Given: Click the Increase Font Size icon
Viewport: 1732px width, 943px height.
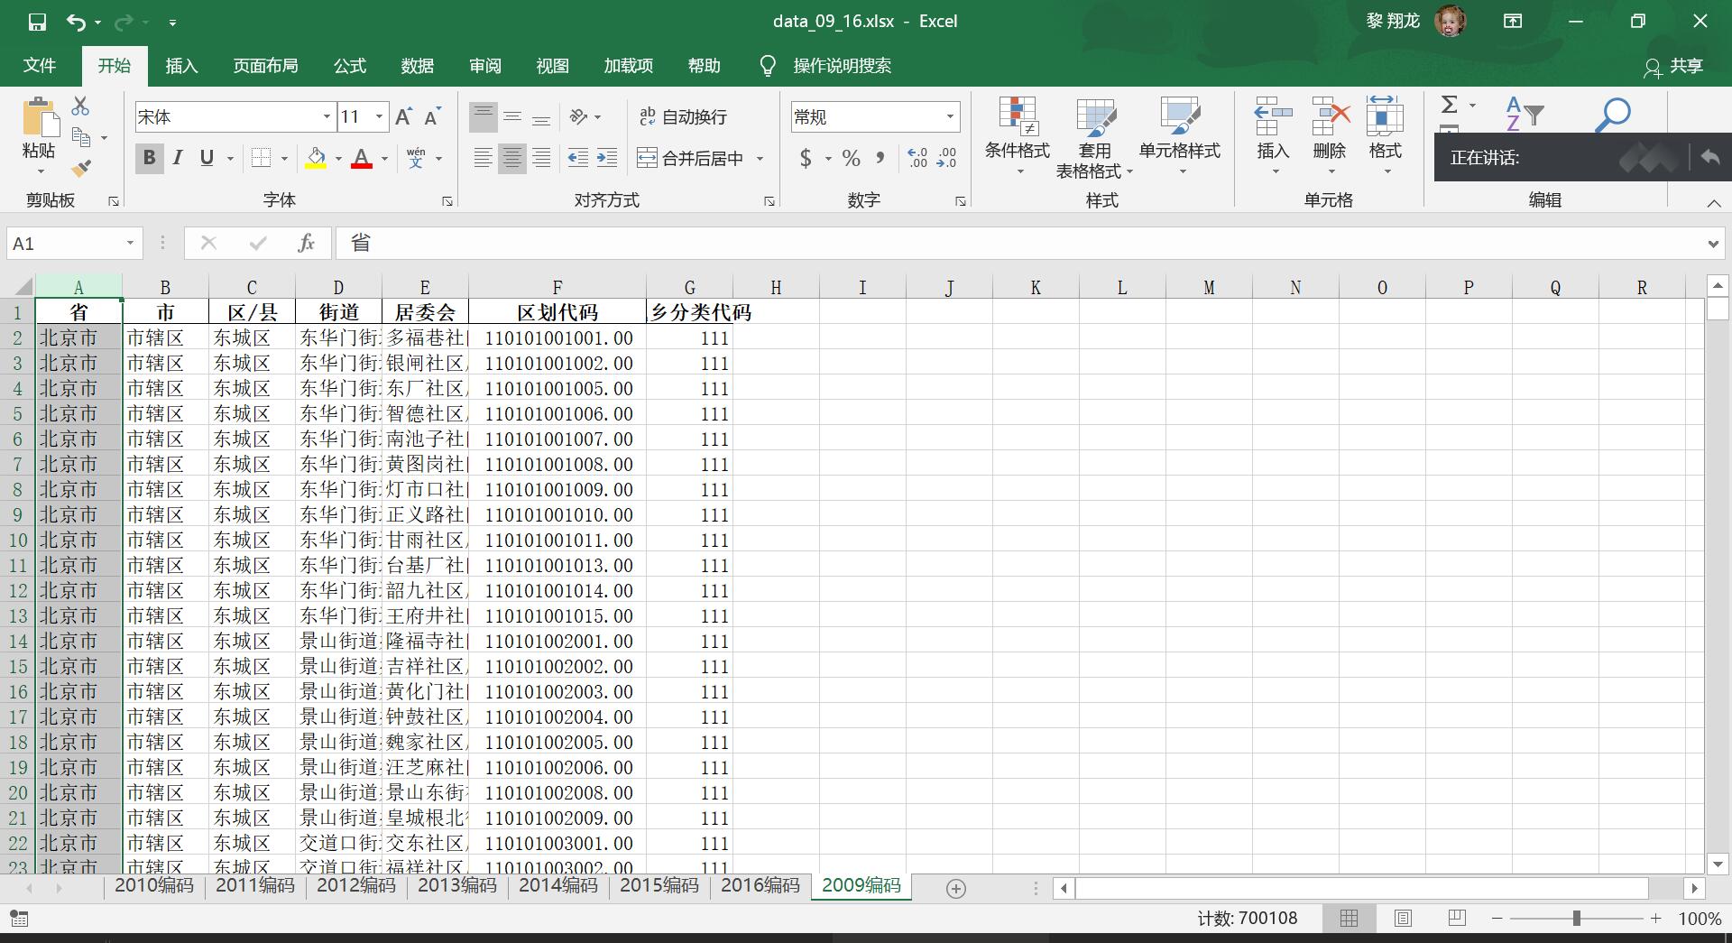Looking at the screenshot, I should [x=403, y=116].
